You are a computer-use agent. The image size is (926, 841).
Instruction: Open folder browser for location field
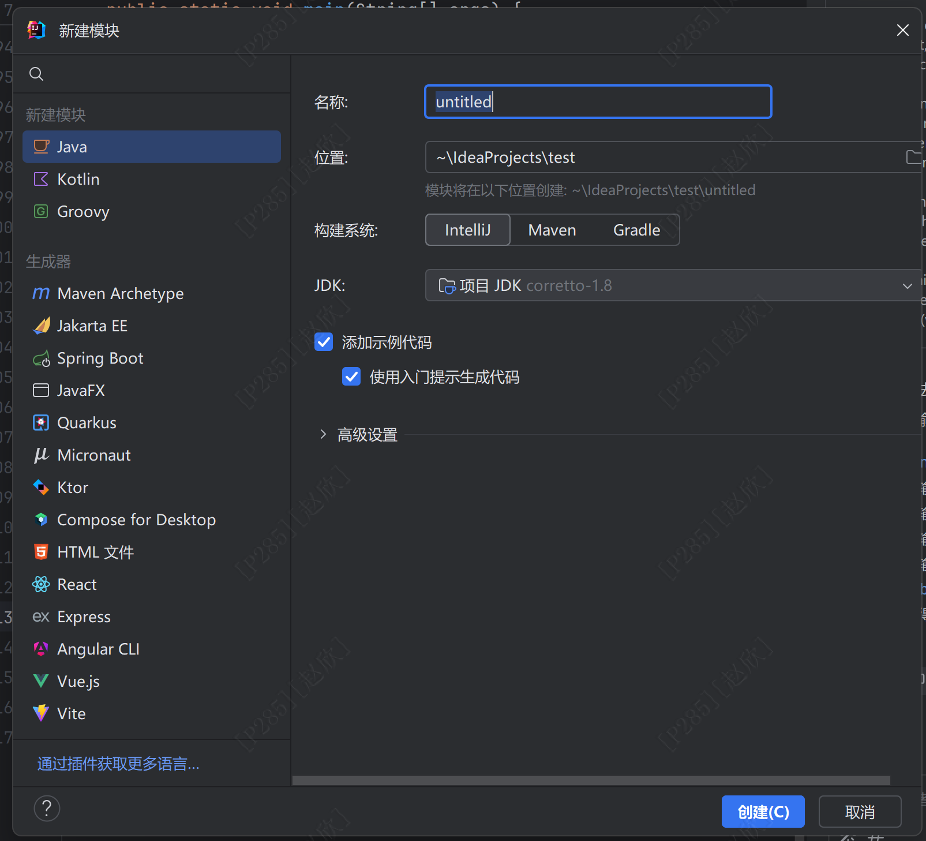(913, 157)
